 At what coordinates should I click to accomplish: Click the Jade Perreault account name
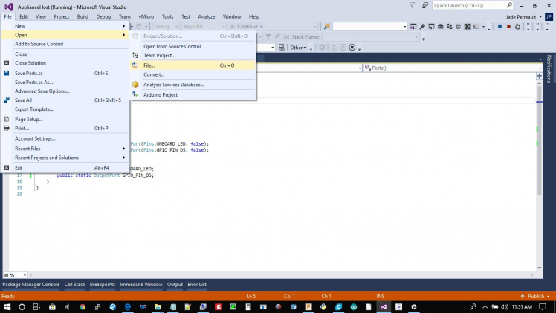click(520, 16)
